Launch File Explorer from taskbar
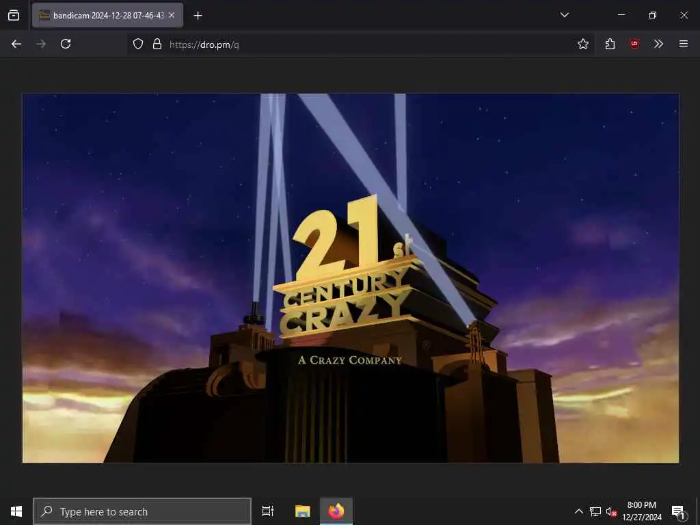700x525 pixels. (x=302, y=511)
